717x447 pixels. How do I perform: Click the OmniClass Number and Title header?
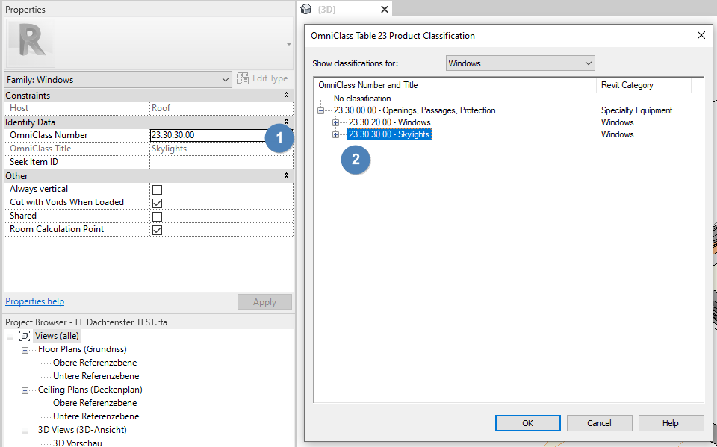(x=368, y=85)
